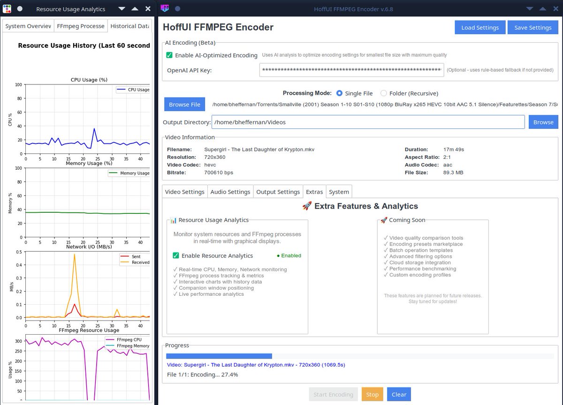Screen dimensions: 563x405
Task: Click the Video quality comparison tools item
Action: [423, 238]
